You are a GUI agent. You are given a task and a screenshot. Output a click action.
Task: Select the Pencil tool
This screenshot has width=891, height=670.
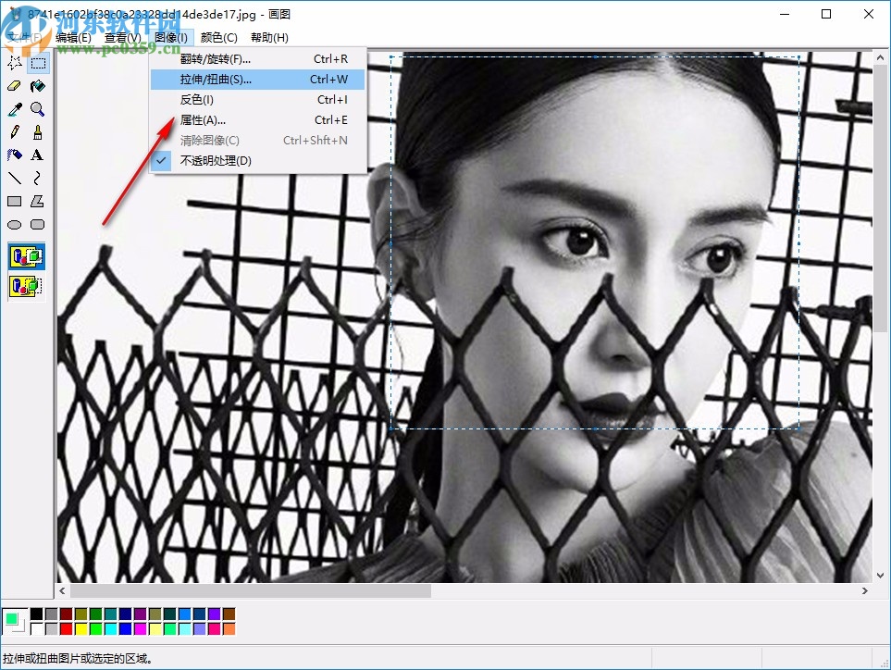point(15,131)
